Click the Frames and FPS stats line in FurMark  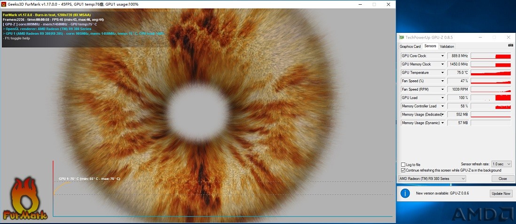(x=53, y=19)
